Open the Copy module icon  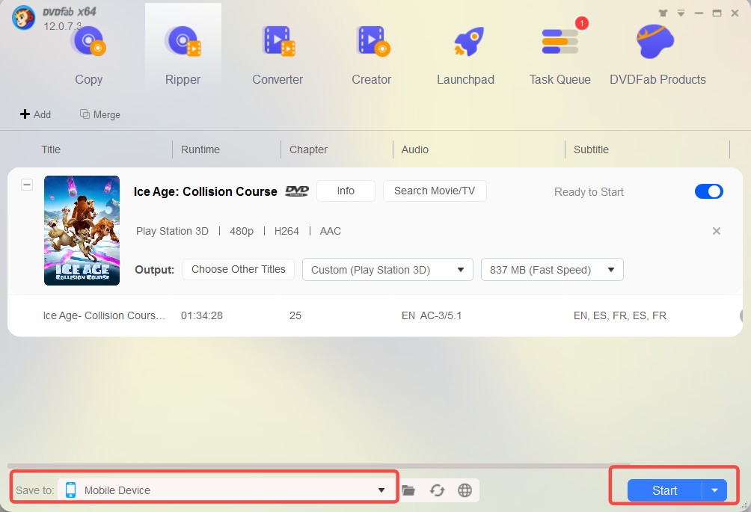coord(88,42)
